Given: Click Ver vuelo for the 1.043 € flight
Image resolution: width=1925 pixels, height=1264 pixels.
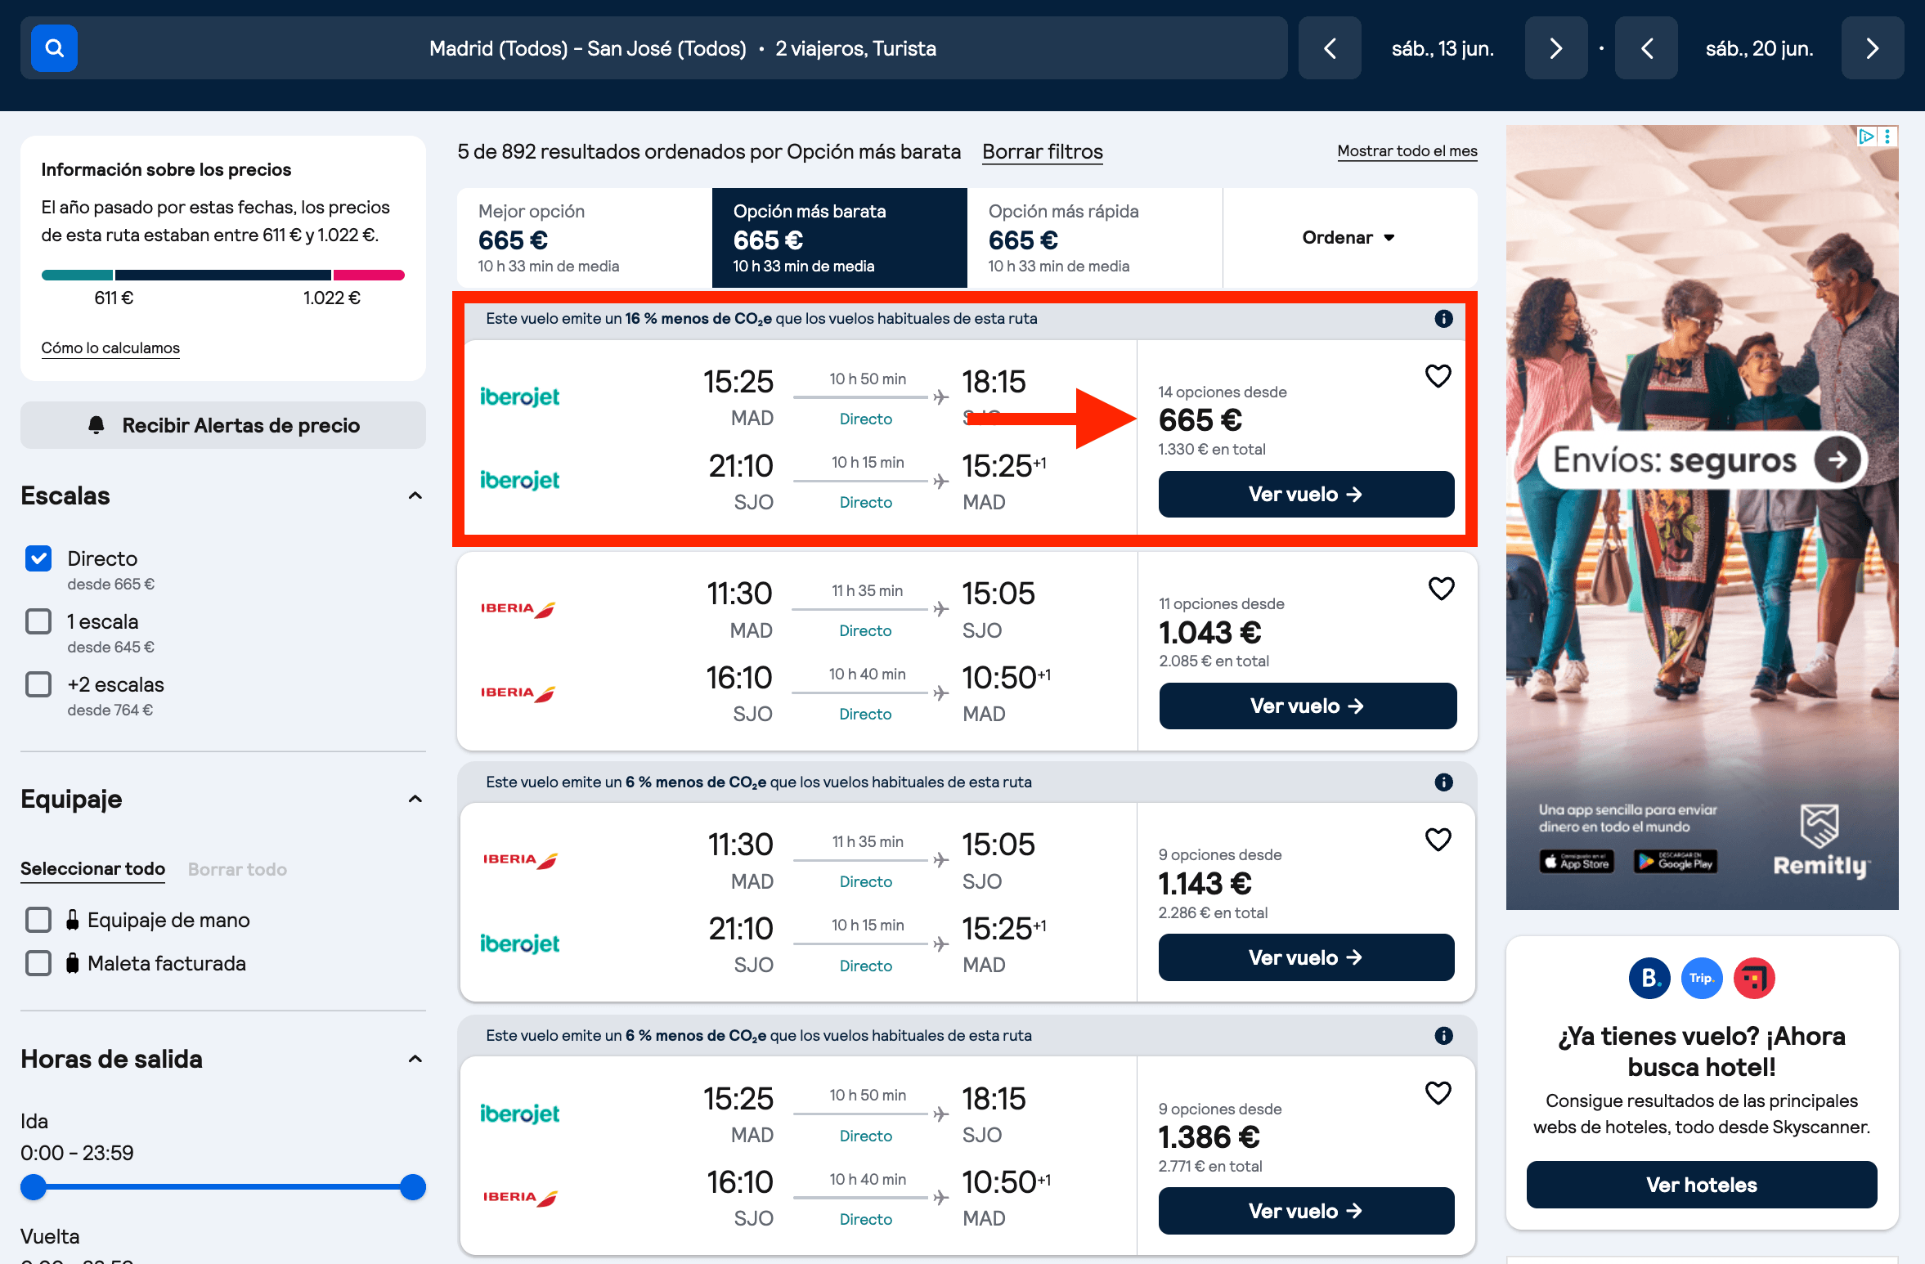Looking at the screenshot, I should pos(1308,706).
